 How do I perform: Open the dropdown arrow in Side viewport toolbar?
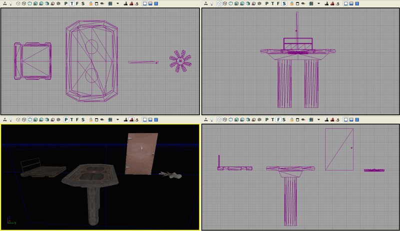[x=318, y=3]
